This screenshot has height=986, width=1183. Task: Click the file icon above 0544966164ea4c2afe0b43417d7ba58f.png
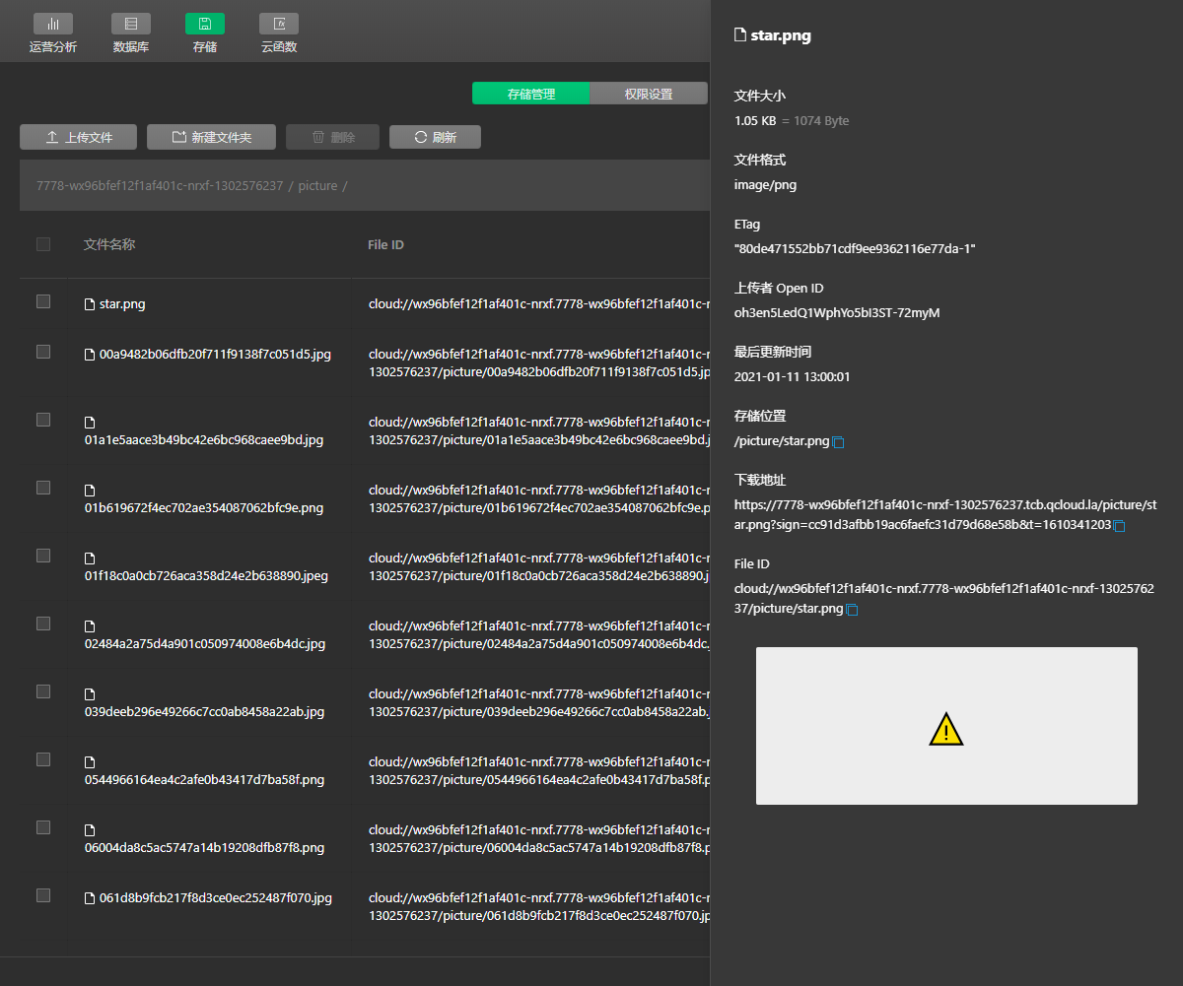(90, 761)
